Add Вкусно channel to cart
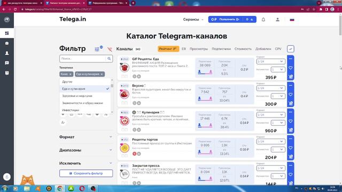 point(291,103)
